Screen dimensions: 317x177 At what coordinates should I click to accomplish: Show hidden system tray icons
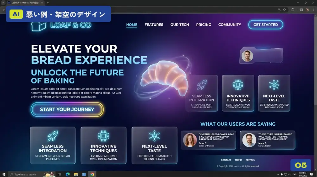point(278,174)
